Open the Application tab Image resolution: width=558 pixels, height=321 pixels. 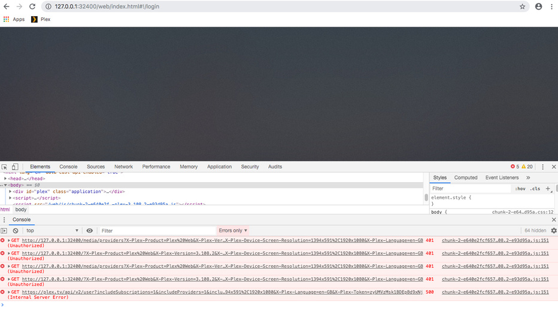pos(219,166)
